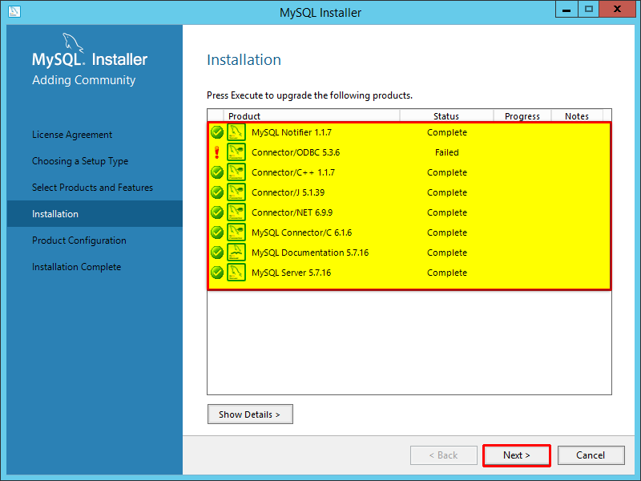641x481 pixels.
Task: Click the green check icon for Connector/C++ 1.1.7
Action: coord(217,172)
